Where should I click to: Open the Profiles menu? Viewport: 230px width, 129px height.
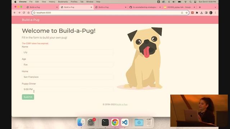click(x=74, y=2)
